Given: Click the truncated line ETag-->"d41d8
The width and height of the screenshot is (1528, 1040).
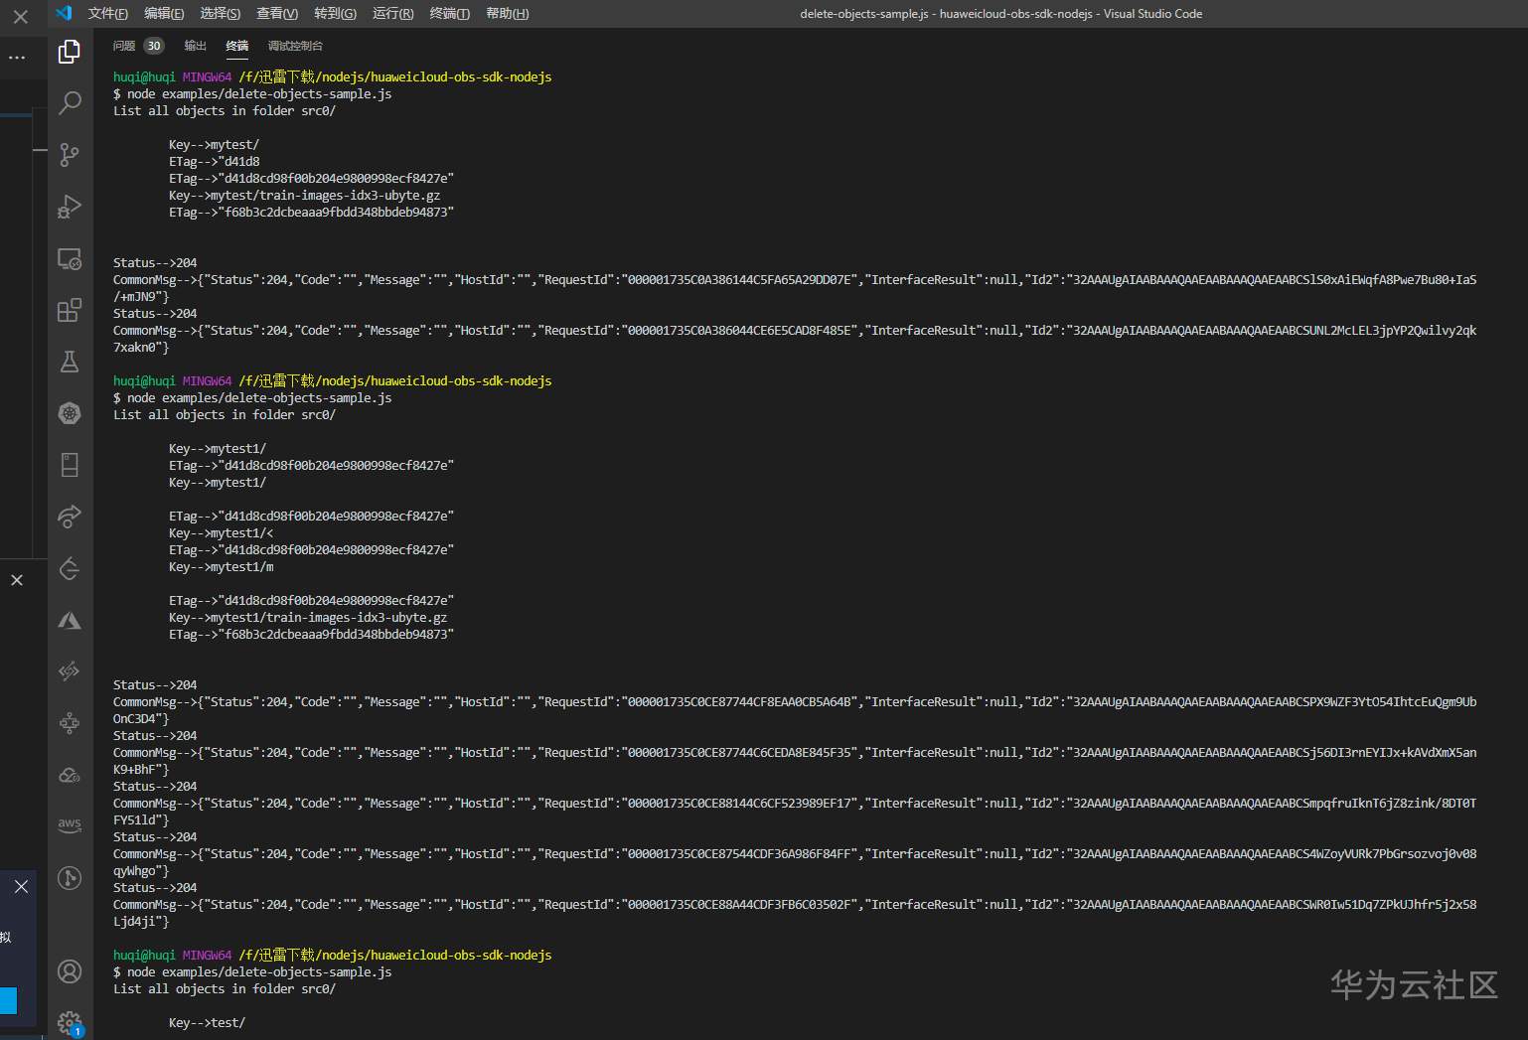Looking at the screenshot, I should click(x=214, y=162).
